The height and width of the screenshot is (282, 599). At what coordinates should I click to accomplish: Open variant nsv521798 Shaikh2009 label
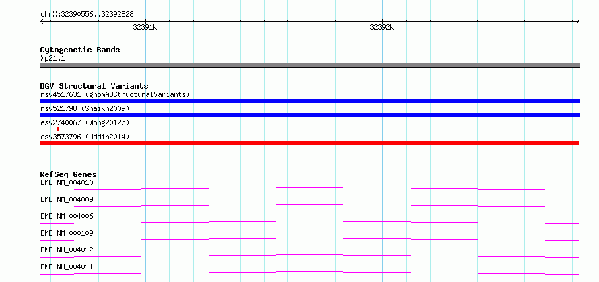(x=85, y=108)
